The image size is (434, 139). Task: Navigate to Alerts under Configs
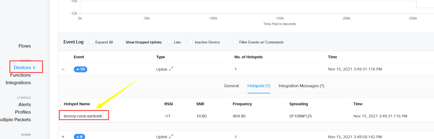click(25, 104)
